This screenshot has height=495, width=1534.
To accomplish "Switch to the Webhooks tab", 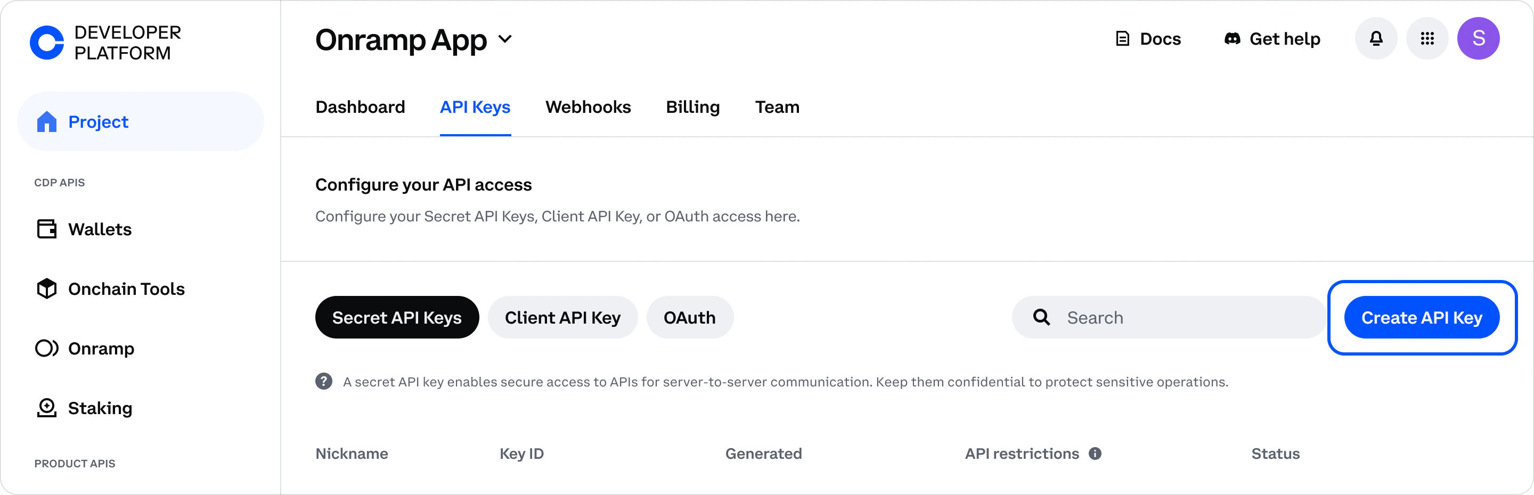I will click(588, 107).
